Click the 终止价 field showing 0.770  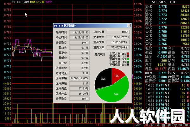click(79, 63)
